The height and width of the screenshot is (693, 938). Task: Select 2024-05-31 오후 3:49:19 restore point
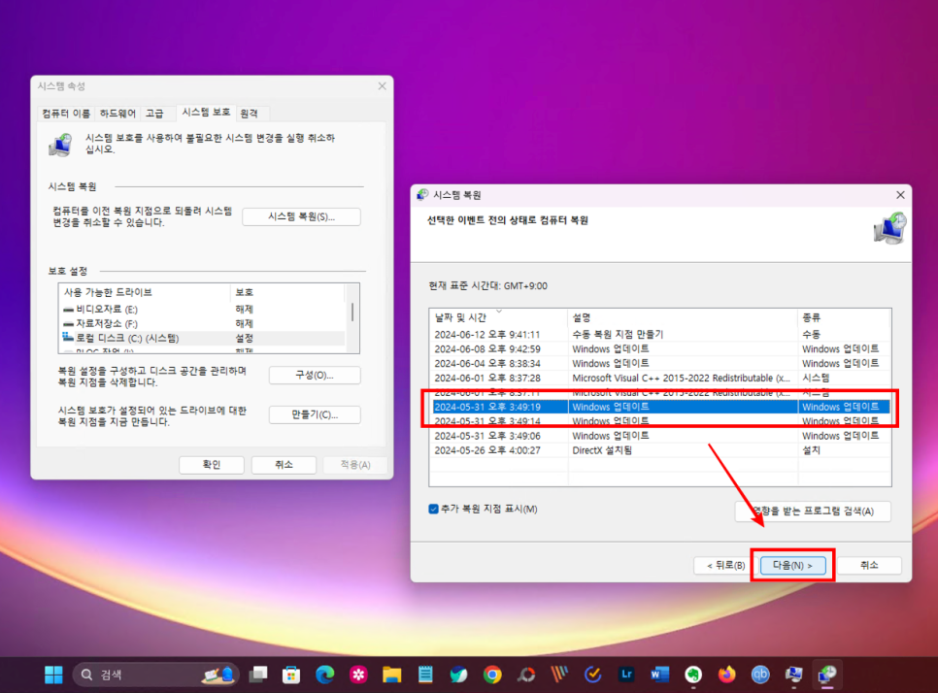[x=660, y=407]
